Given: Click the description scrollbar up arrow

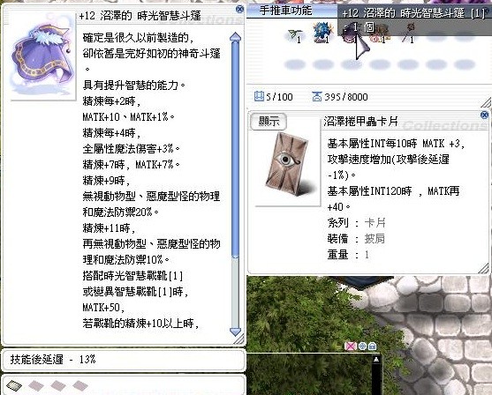Looking at the screenshot, I should (x=235, y=37).
